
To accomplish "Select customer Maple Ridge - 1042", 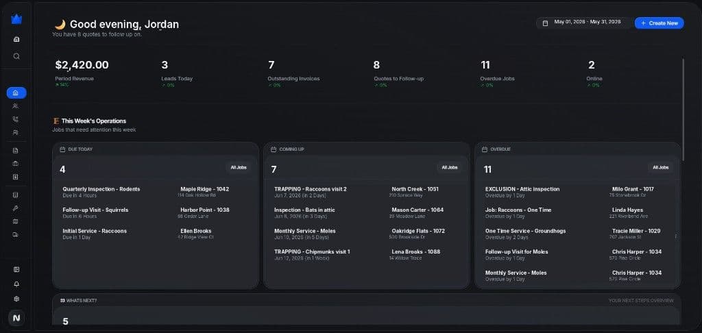I will pyautogui.click(x=204, y=189).
